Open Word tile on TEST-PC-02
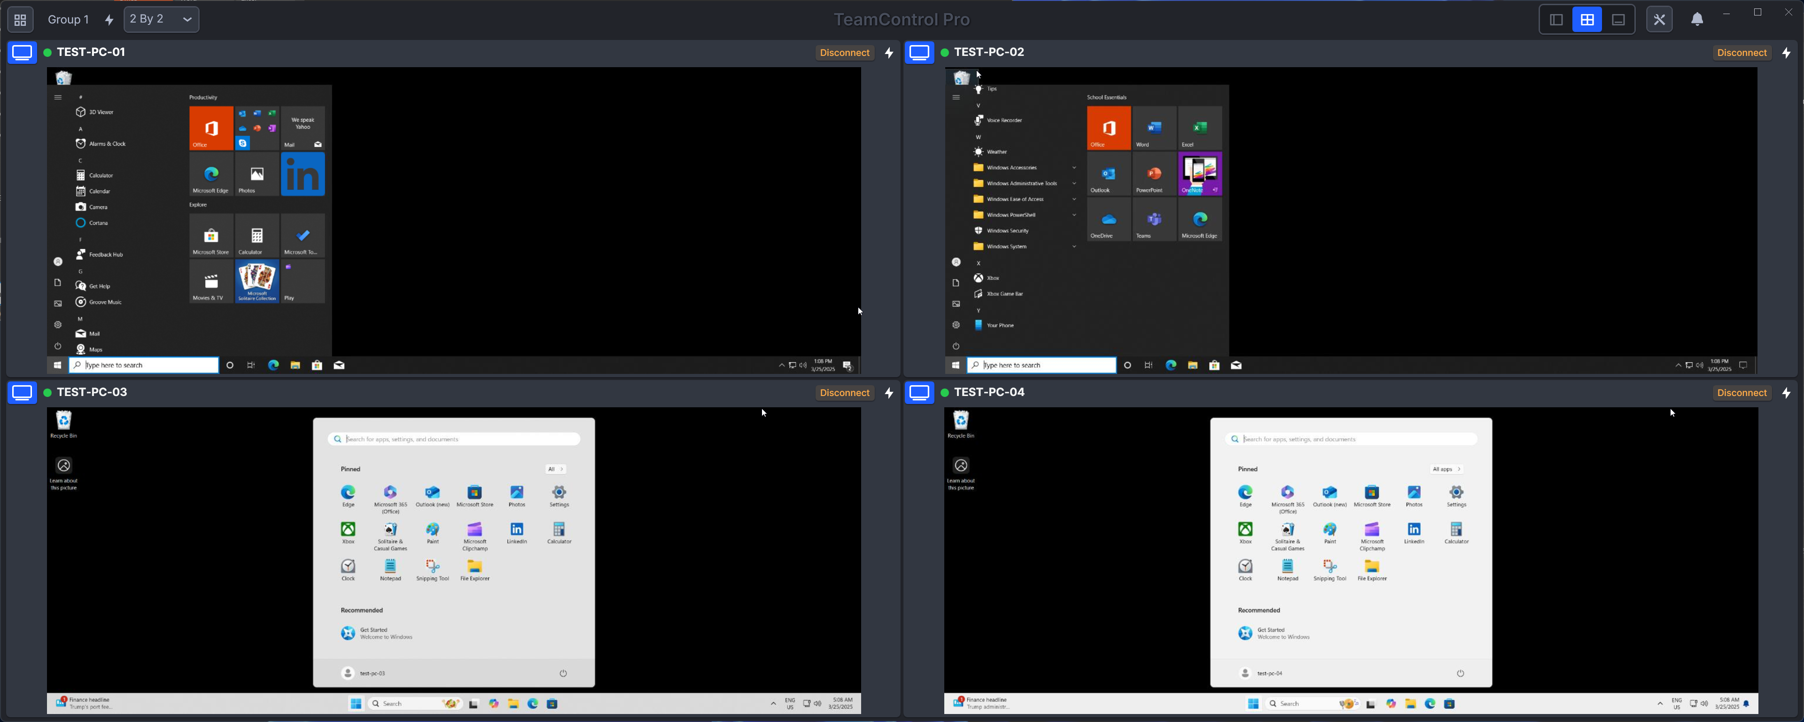The image size is (1804, 722). [x=1154, y=128]
